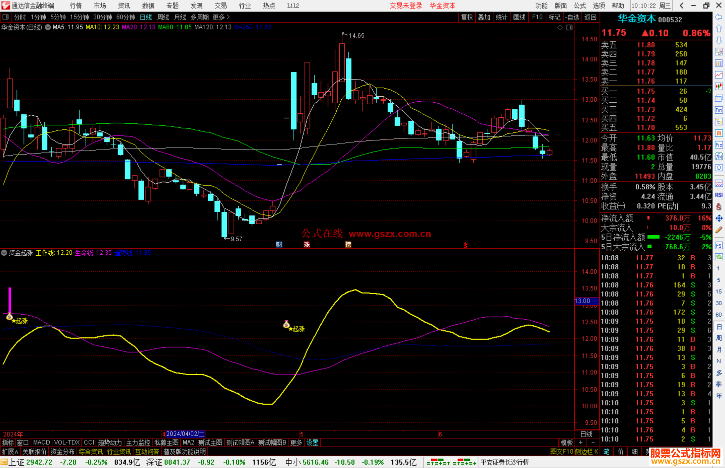
Task: Click the 复权 button
Action: 467,17
